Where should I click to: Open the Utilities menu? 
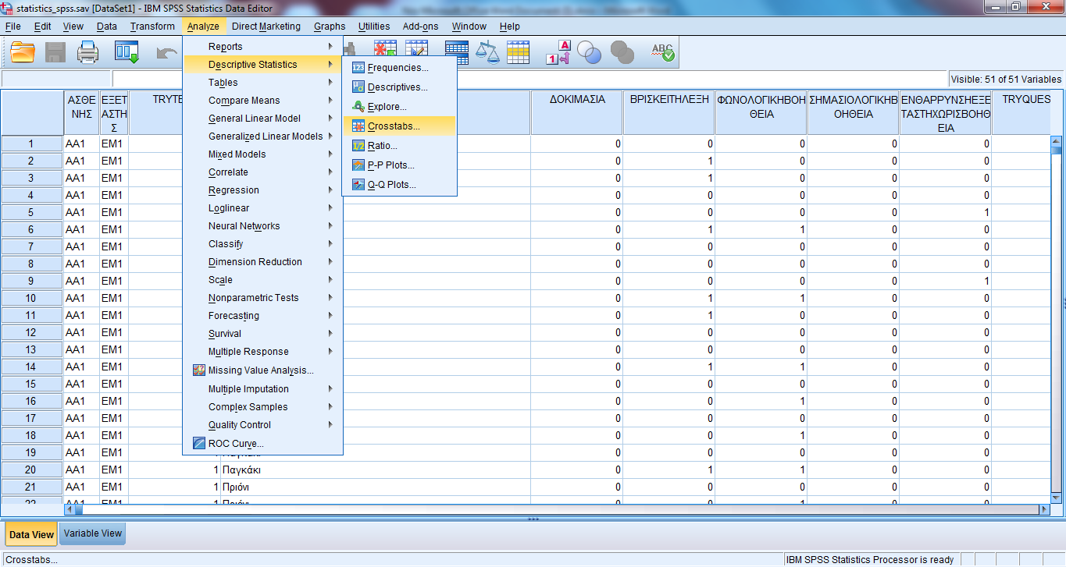pos(374,27)
